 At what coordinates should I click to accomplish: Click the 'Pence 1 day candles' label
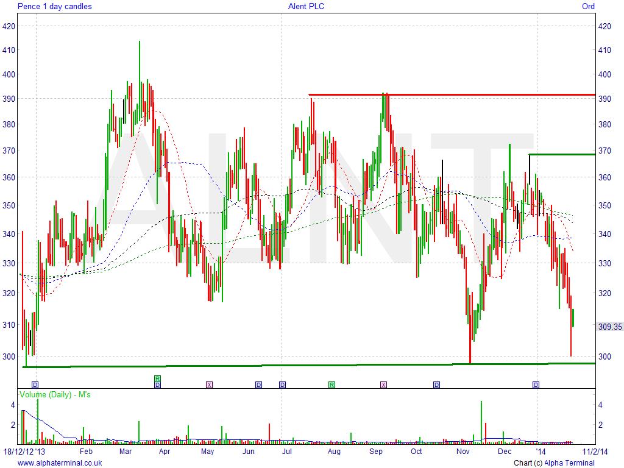pyautogui.click(x=54, y=6)
